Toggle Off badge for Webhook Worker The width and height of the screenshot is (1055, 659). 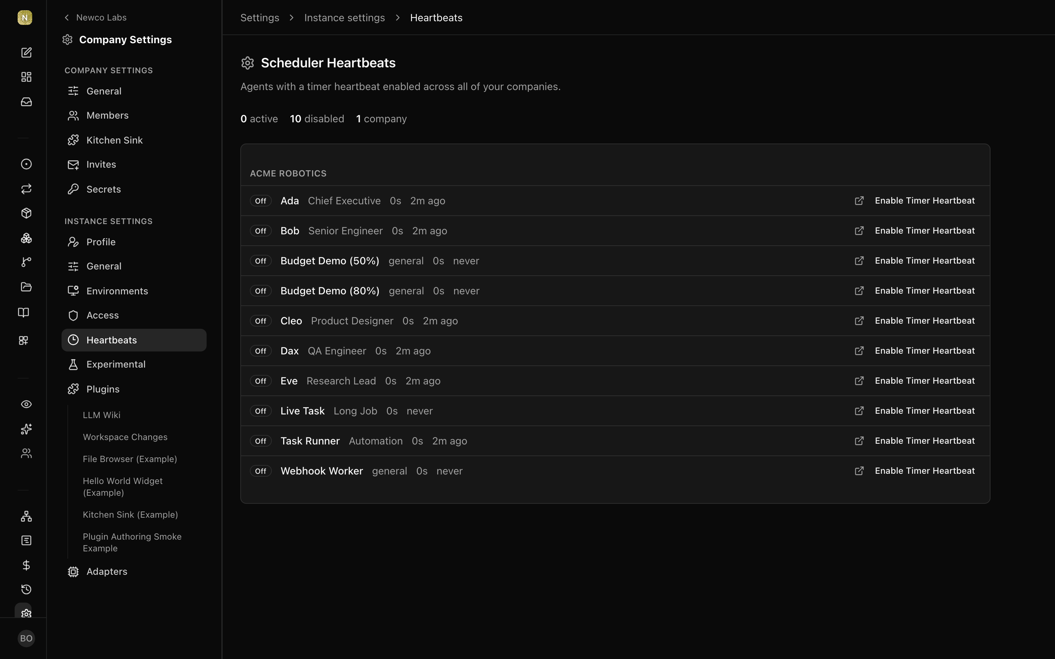(x=261, y=471)
